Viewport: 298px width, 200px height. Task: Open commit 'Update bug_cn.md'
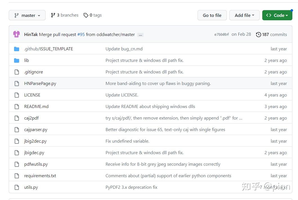[x=124, y=49]
